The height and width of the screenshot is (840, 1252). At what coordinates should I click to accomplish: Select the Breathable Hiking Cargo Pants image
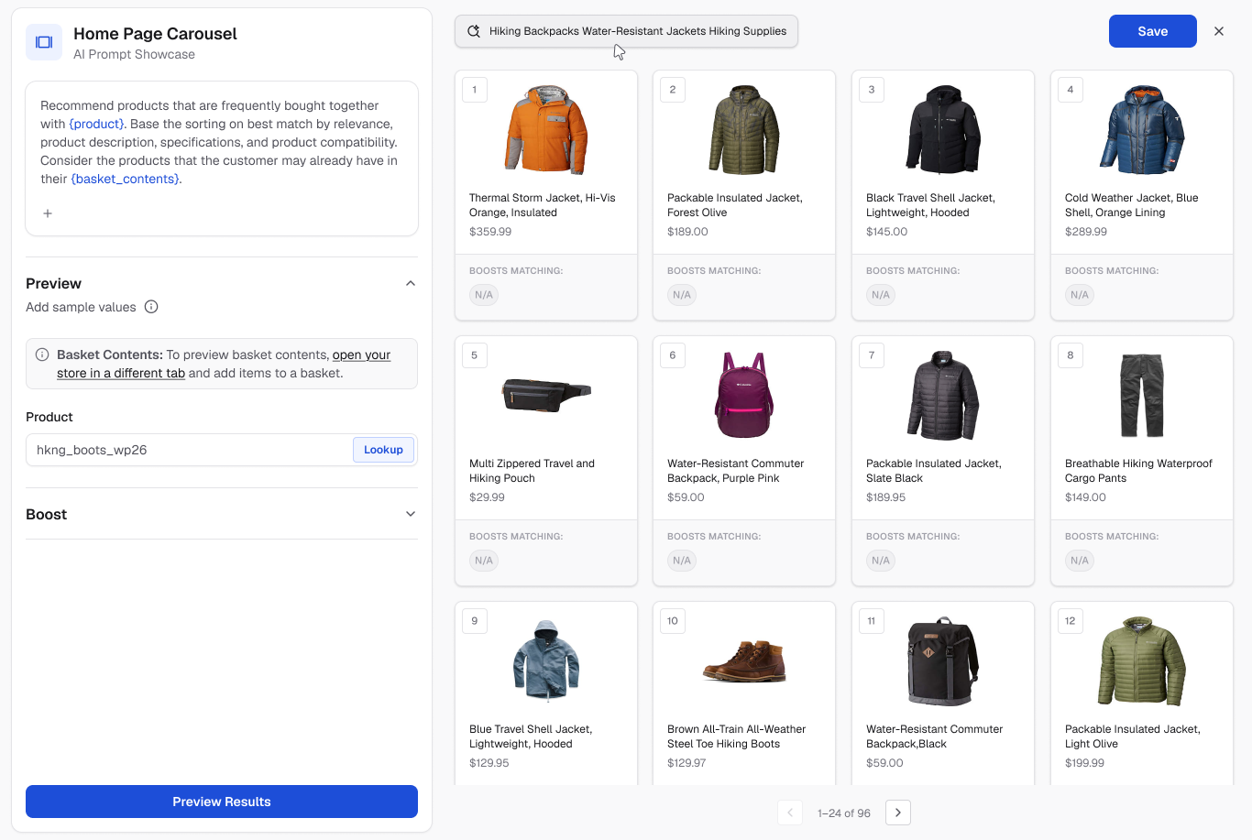pos(1142,396)
